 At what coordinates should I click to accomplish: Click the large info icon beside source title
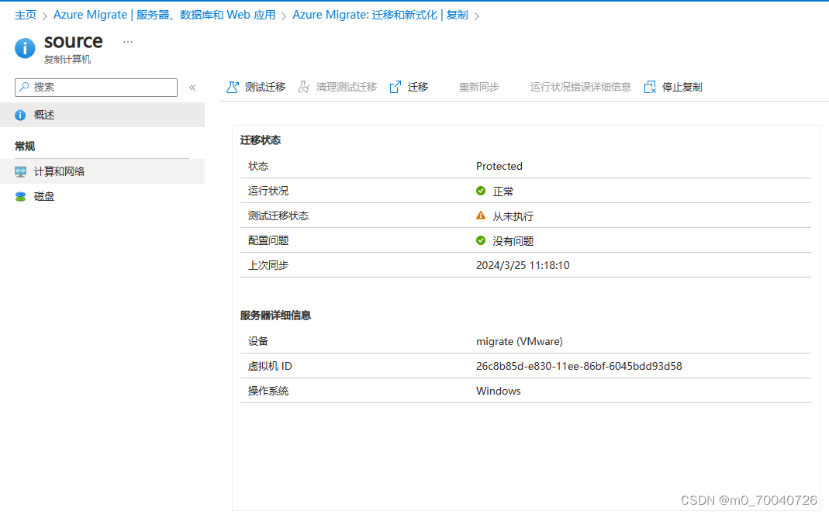point(25,48)
